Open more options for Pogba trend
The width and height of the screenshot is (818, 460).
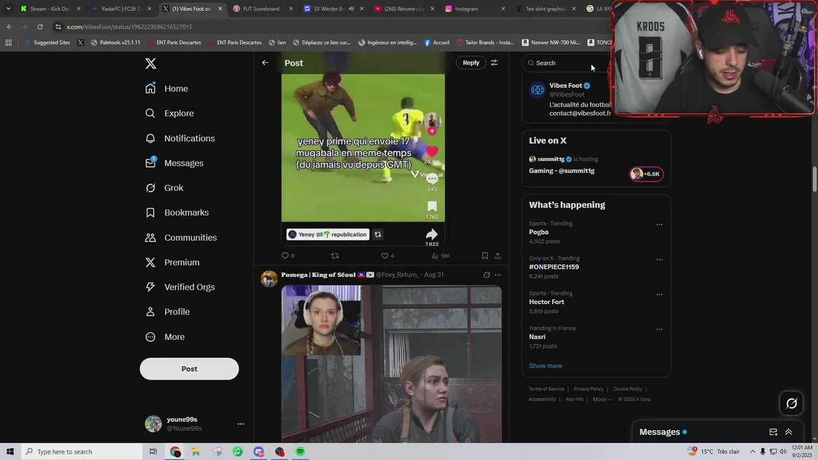click(x=660, y=225)
